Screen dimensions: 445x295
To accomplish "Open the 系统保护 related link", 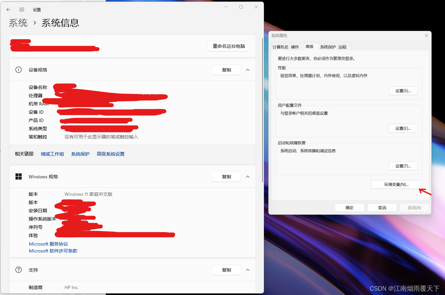I will pos(80,154).
